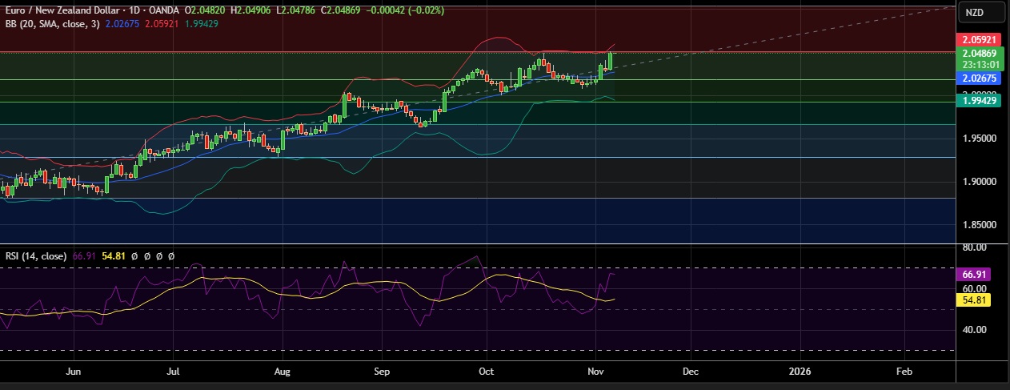Image resolution: width=1010 pixels, height=390 pixels.
Task: Click the yellow 54.81 RSI value in legend
Action: (x=112, y=256)
